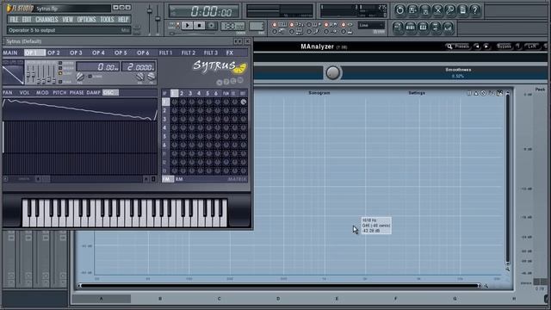Click the clipboard project info toolbar icon
The width and height of the screenshot is (551, 310).
[x=463, y=10]
